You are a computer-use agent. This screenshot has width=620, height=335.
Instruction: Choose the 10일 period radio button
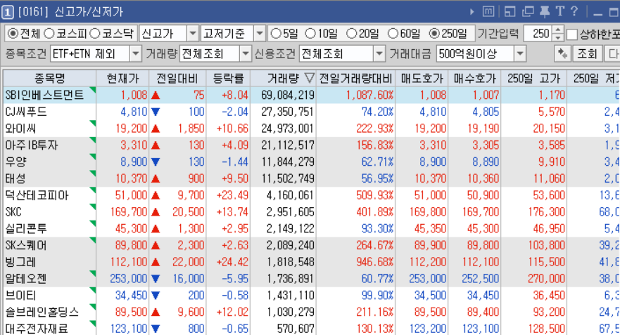coord(311,34)
